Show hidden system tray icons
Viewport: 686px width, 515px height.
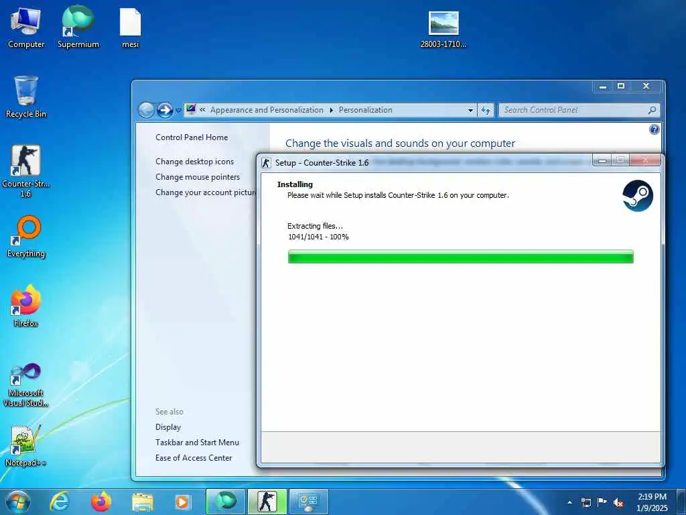(x=569, y=502)
